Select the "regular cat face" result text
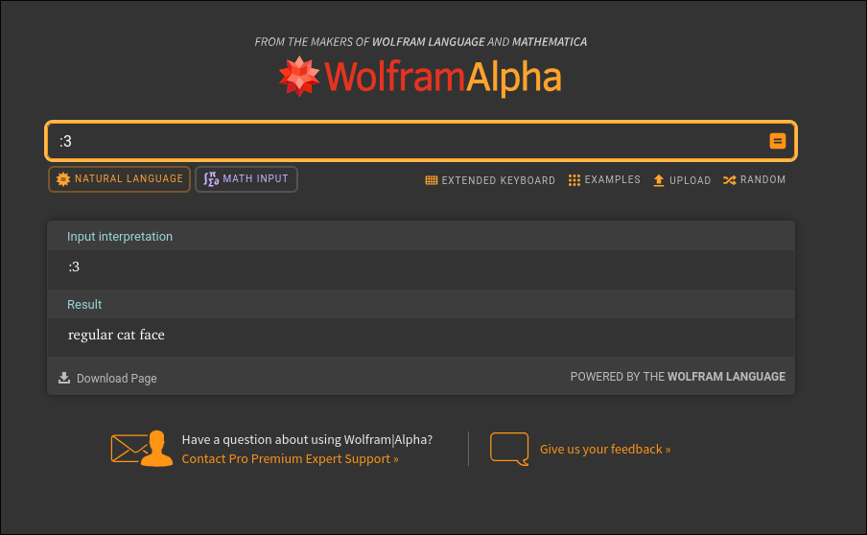 pyautogui.click(x=116, y=335)
